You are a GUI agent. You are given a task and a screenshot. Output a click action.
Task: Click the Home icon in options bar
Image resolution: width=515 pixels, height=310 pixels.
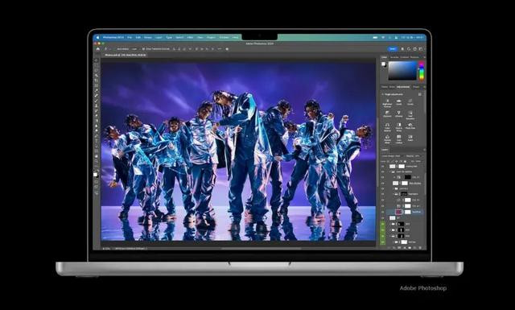pyautogui.click(x=98, y=48)
